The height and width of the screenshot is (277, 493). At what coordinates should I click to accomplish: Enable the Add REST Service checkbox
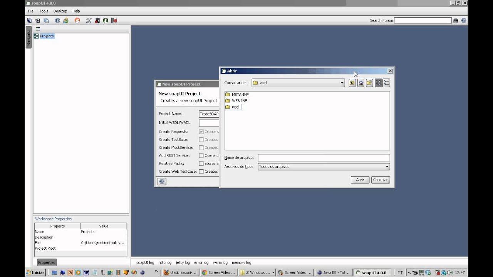click(x=201, y=155)
